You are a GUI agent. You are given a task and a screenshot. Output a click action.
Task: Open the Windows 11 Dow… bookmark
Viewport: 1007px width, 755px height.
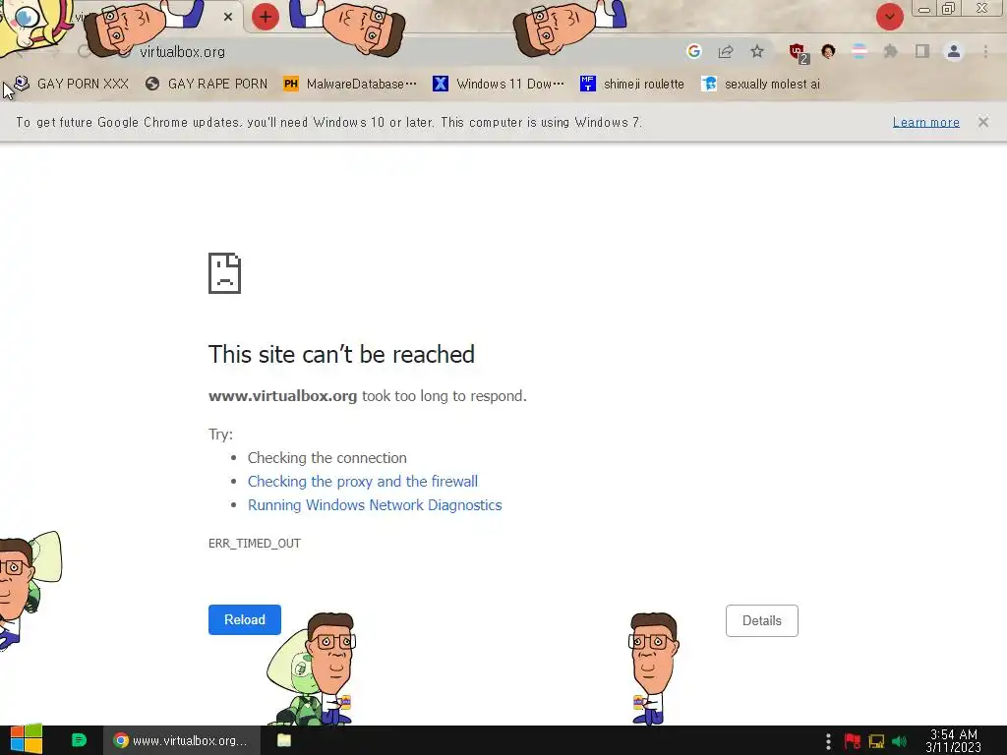point(499,85)
